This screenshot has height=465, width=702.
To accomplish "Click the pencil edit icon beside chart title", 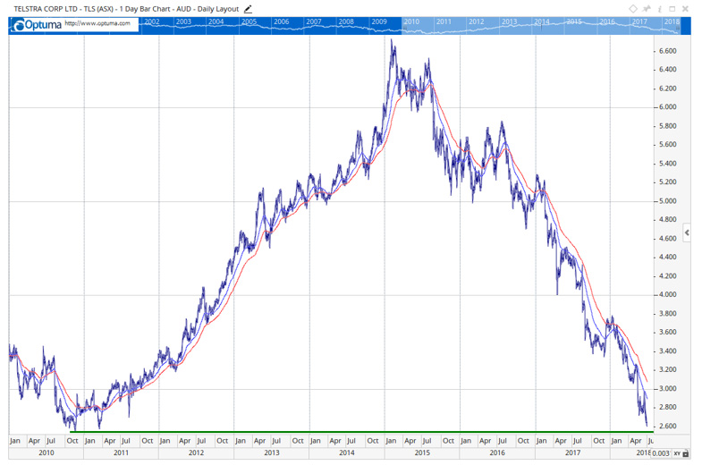I will pyautogui.click(x=248, y=9).
